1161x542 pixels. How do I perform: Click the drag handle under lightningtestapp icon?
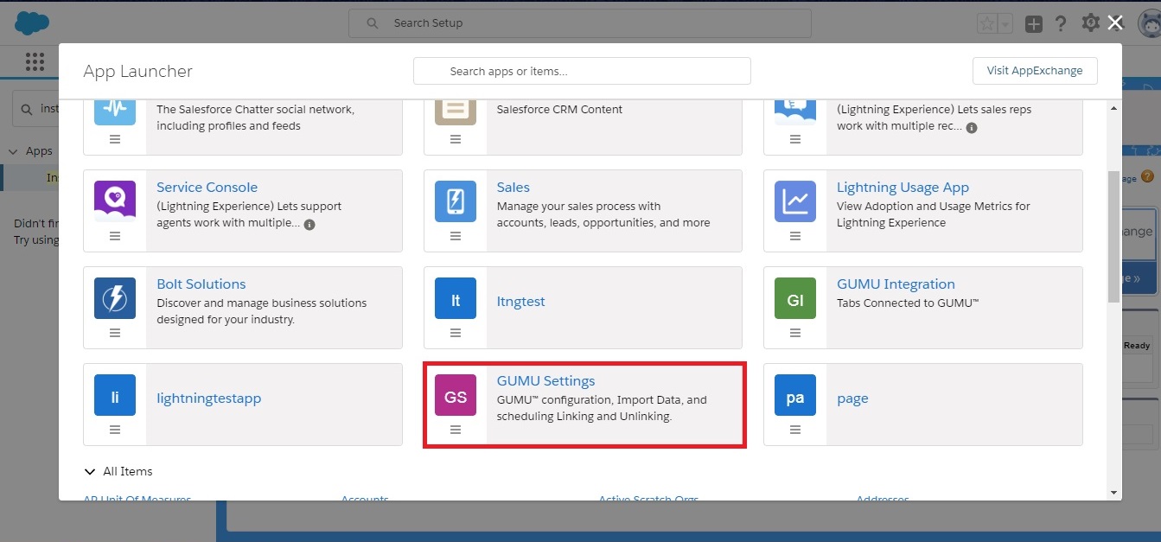[115, 430]
